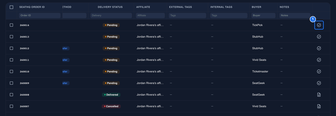Click the Buyer column header
The width and height of the screenshot is (336, 116).
[257, 7]
